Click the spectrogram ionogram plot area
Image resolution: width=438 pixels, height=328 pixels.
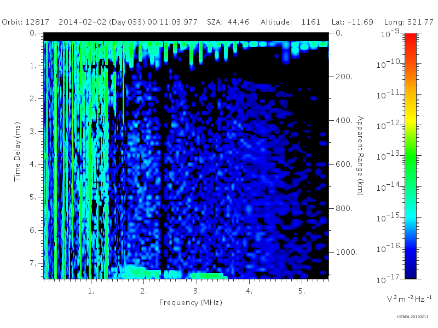coord(186,156)
